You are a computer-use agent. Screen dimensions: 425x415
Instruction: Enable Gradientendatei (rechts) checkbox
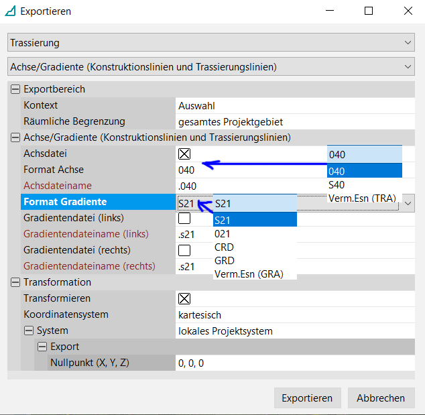[x=184, y=250]
